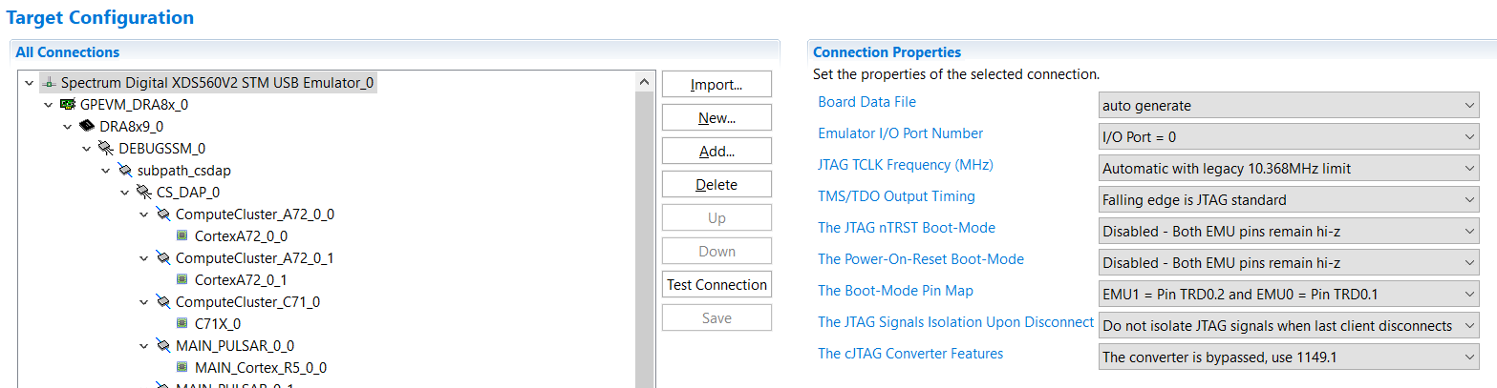1497x388 pixels.
Task: Click the GPEVM_DRA8x_0 board icon
Action: [69, 105]
